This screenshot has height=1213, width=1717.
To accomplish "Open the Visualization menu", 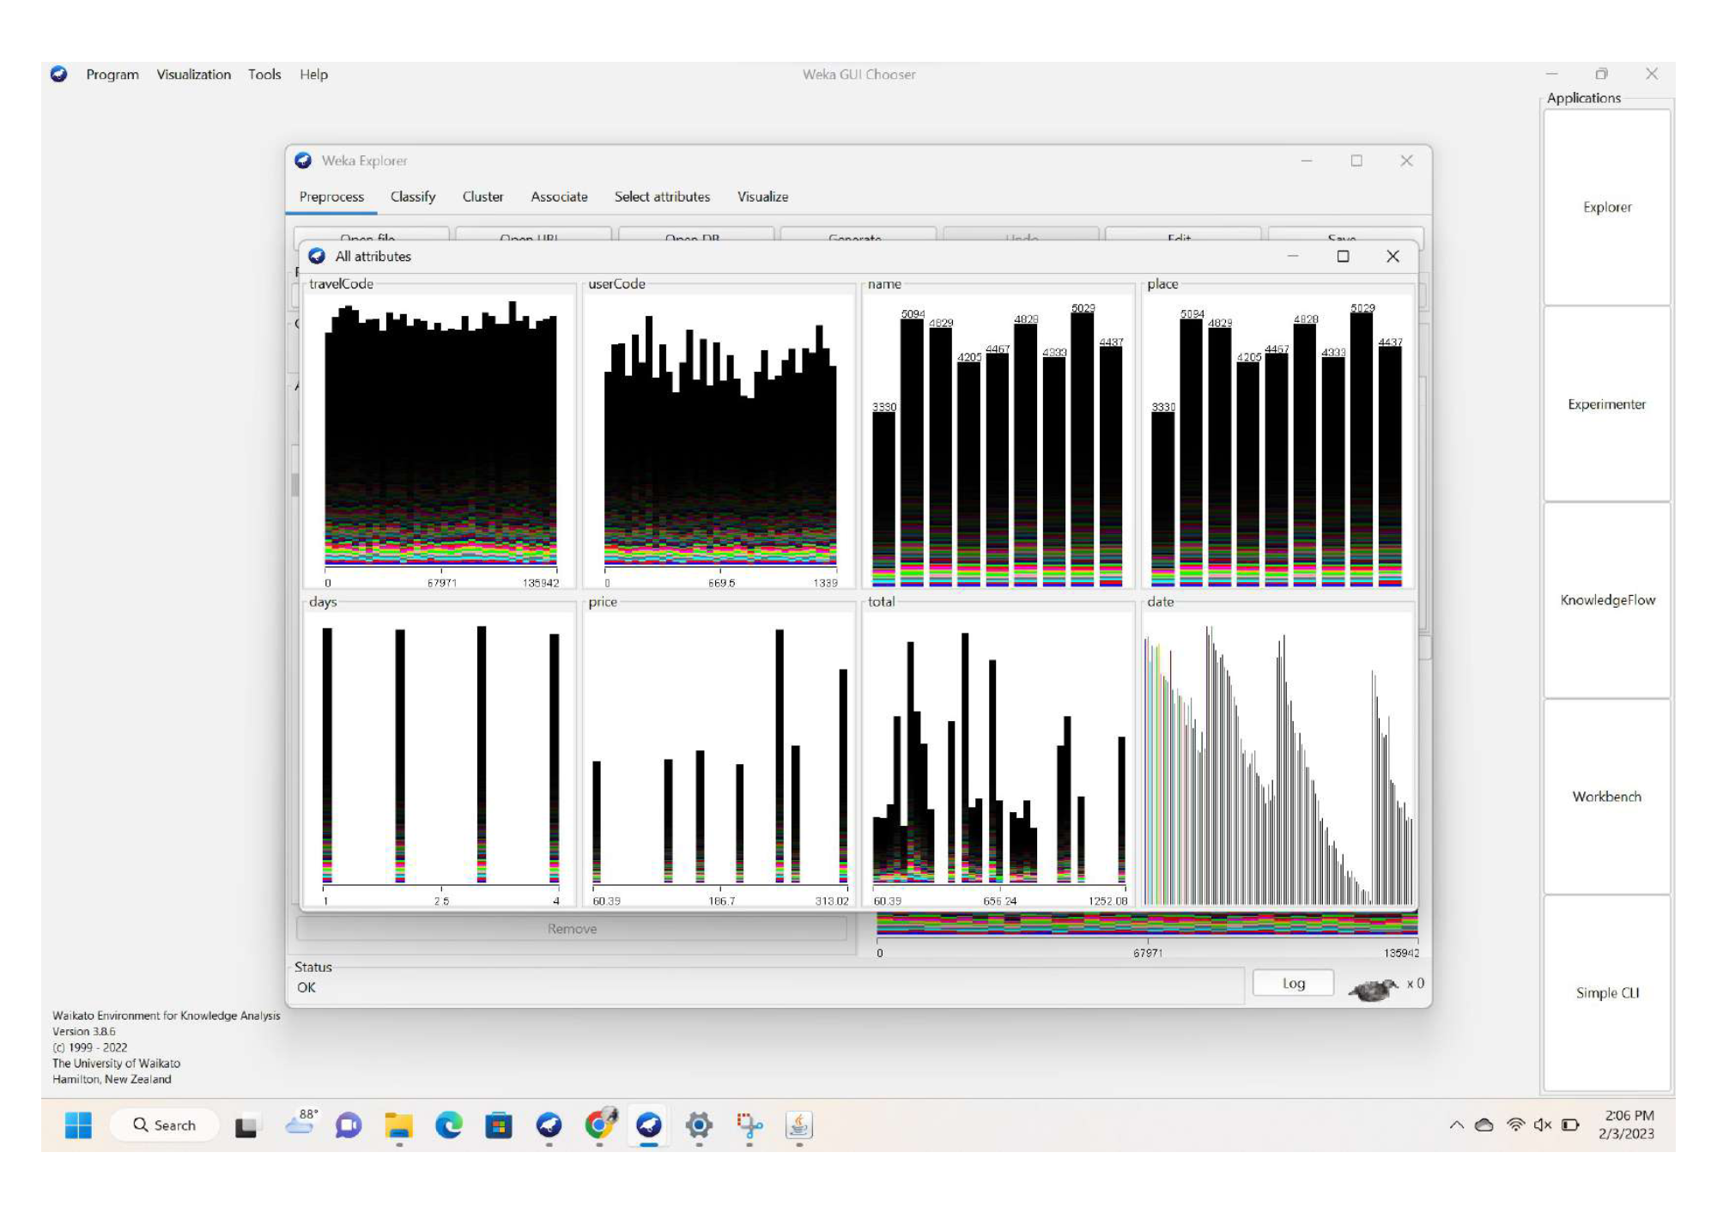I will (193, 75).
